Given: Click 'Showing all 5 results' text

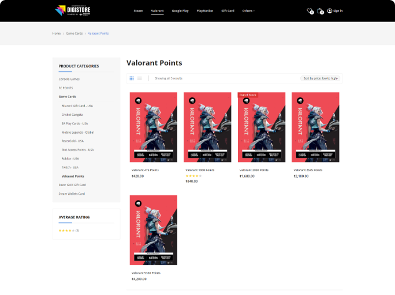Looking at the screenshot, I should coord(169,78).
